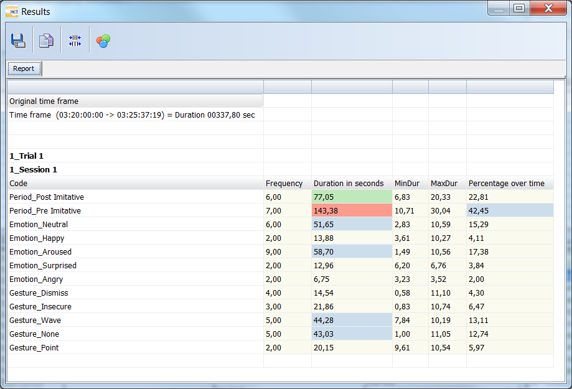
Task: Save the results report
Action: click(18, 40)
